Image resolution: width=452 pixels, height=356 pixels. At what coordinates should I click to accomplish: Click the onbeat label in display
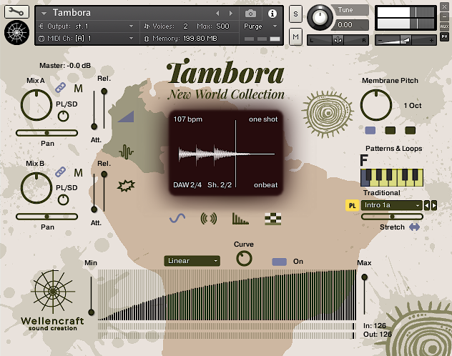coord(265,185)
